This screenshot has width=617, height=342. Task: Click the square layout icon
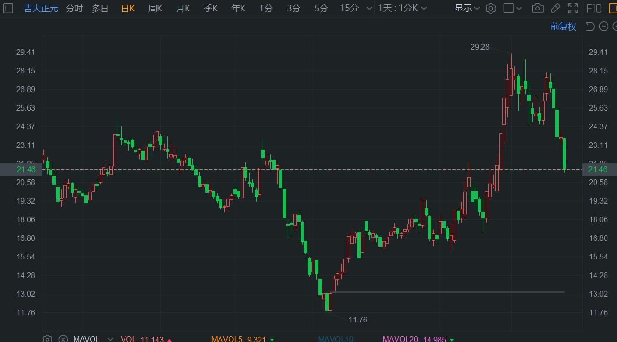tap(509, 8)
